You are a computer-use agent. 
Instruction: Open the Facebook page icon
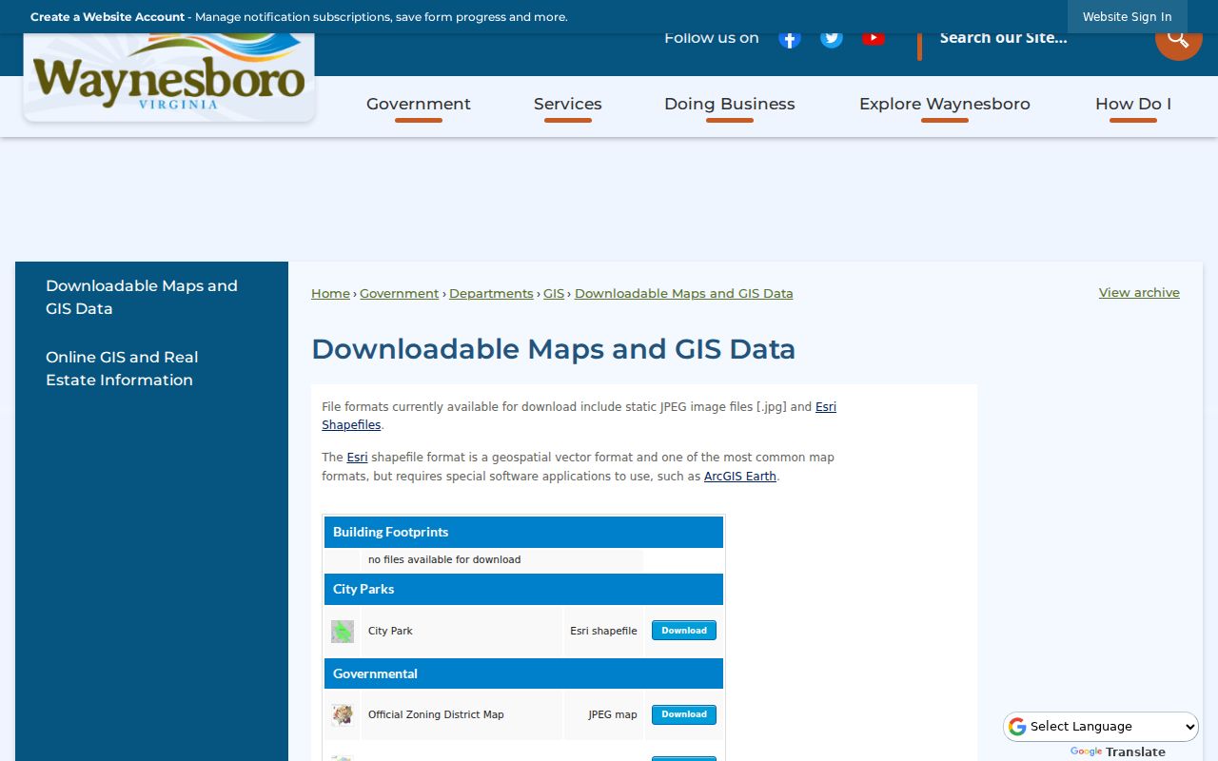[x=790, y=38]
